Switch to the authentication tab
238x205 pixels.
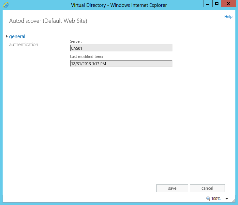point(23,45)
